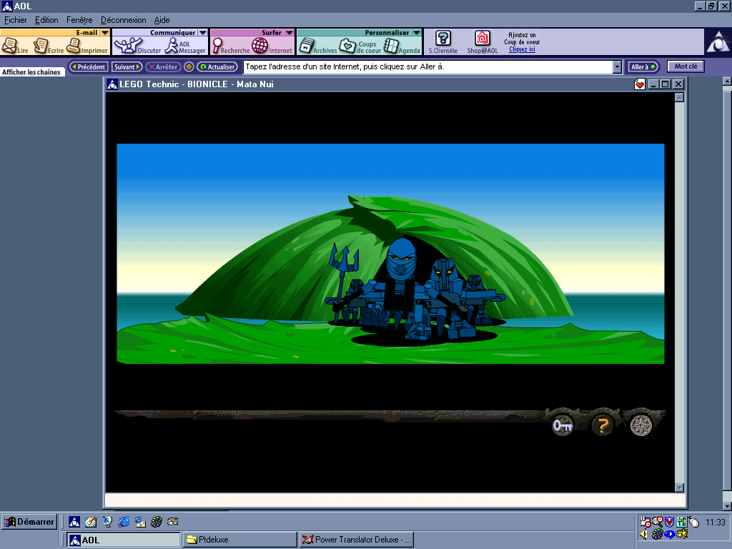This screenshot has width=732, height=549.
Task: Add page to favorites via heart icon
Action: pos(640,84)
